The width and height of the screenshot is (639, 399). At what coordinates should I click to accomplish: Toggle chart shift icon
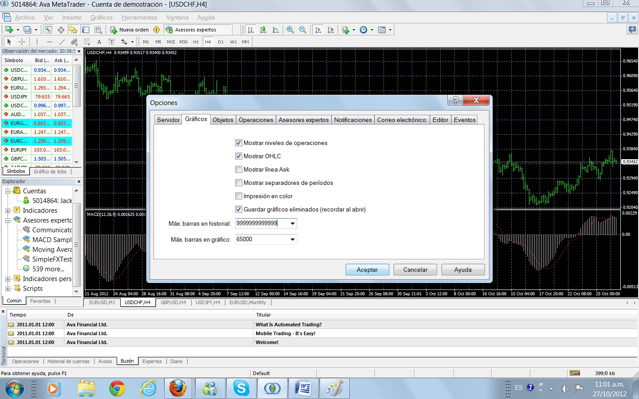331,30
